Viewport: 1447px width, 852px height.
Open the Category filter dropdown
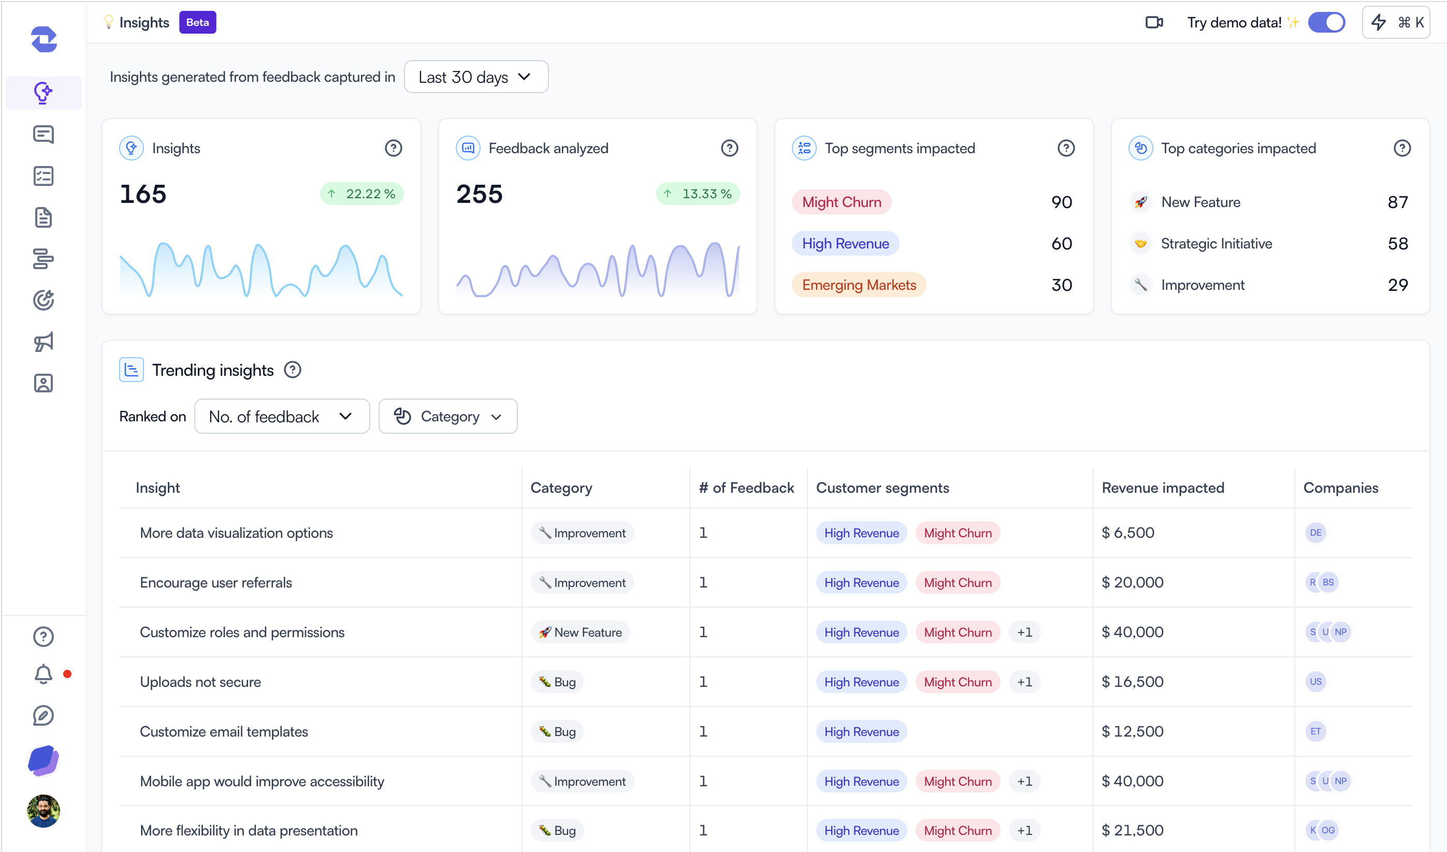pyautogui.click(x=447, y=416)
